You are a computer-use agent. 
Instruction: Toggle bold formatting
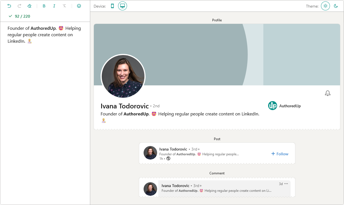tap(44, 6)
